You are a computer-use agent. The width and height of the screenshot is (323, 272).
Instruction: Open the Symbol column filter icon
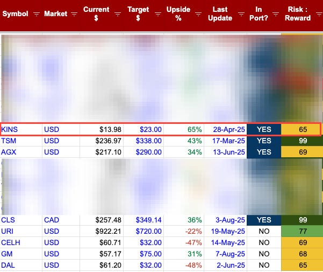coord(37,14)
